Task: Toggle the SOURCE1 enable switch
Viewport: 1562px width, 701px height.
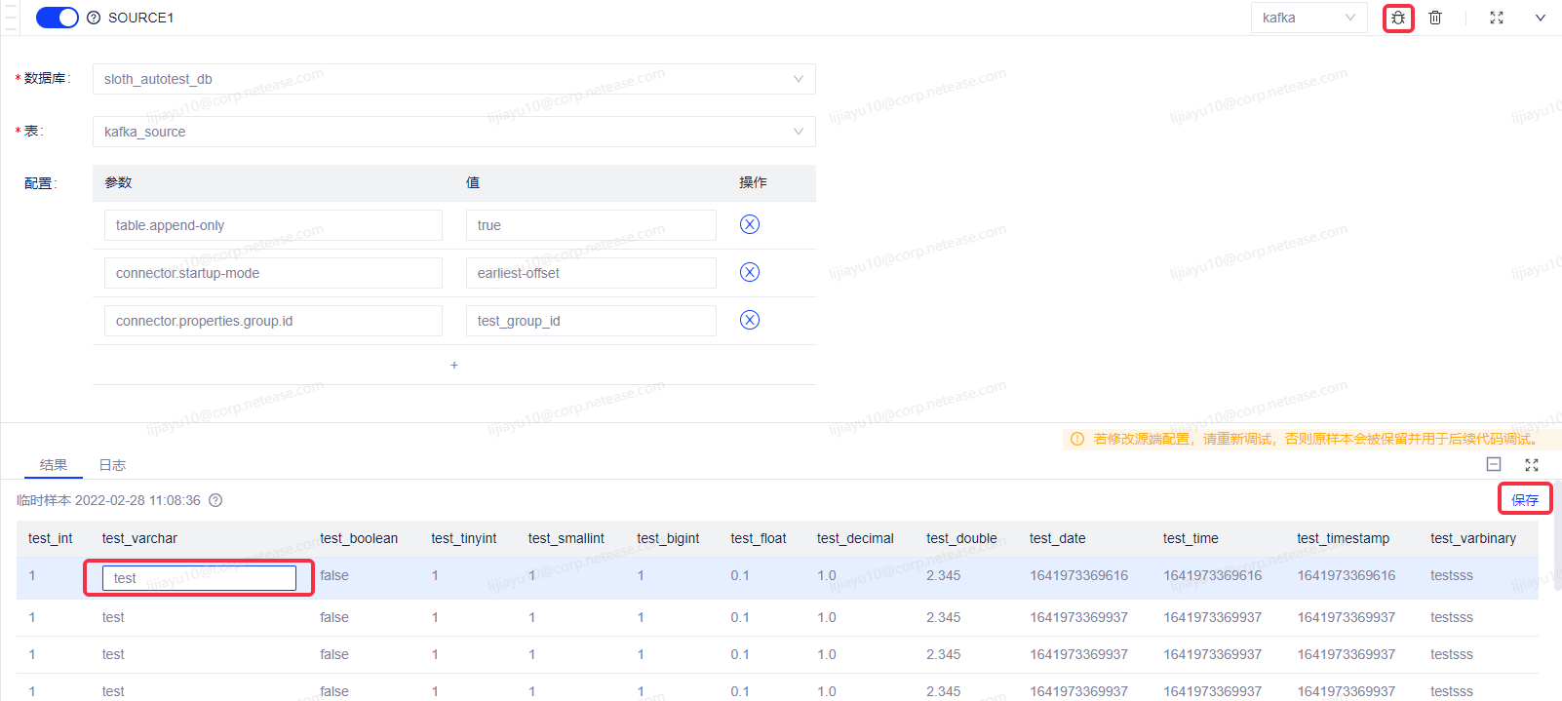Action: [x=57, y=18]
